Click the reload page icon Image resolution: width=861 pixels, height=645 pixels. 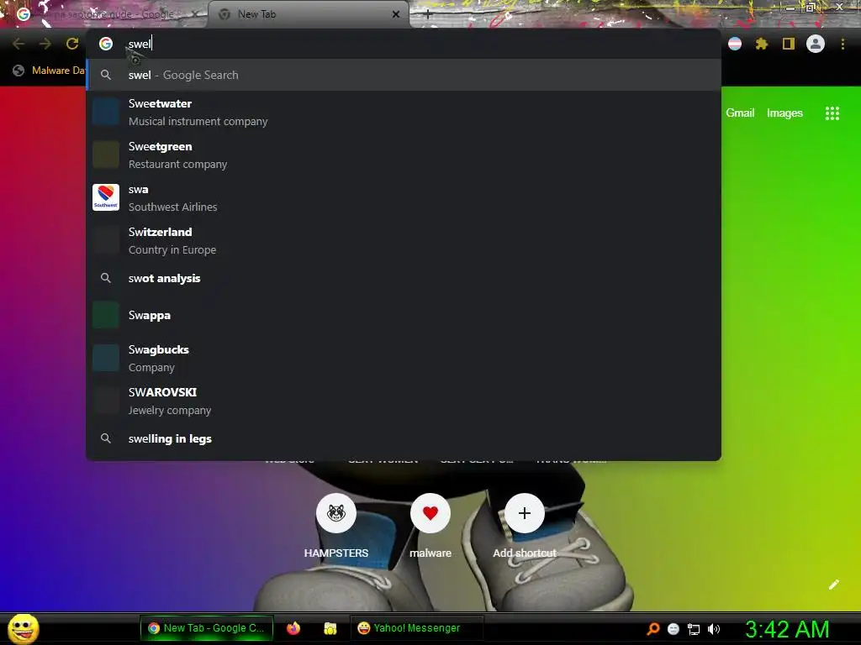[x=72, y=44]
